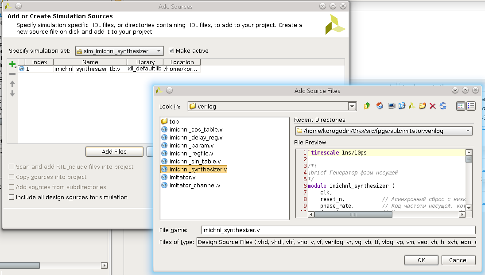
Task: Jump to the home directory icon
Action: click(x=380, y=106)
